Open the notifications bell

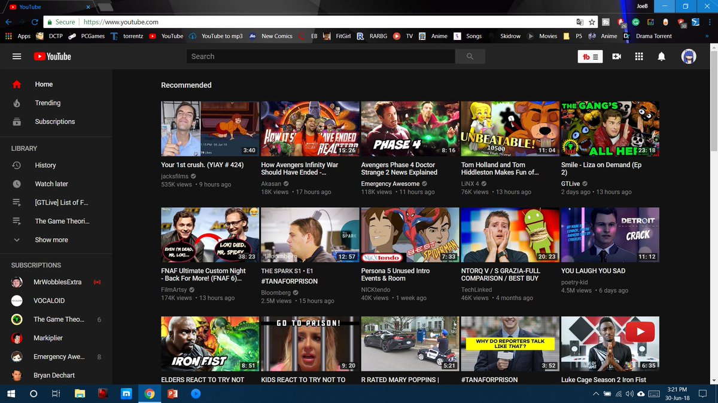tap(662, 56)
